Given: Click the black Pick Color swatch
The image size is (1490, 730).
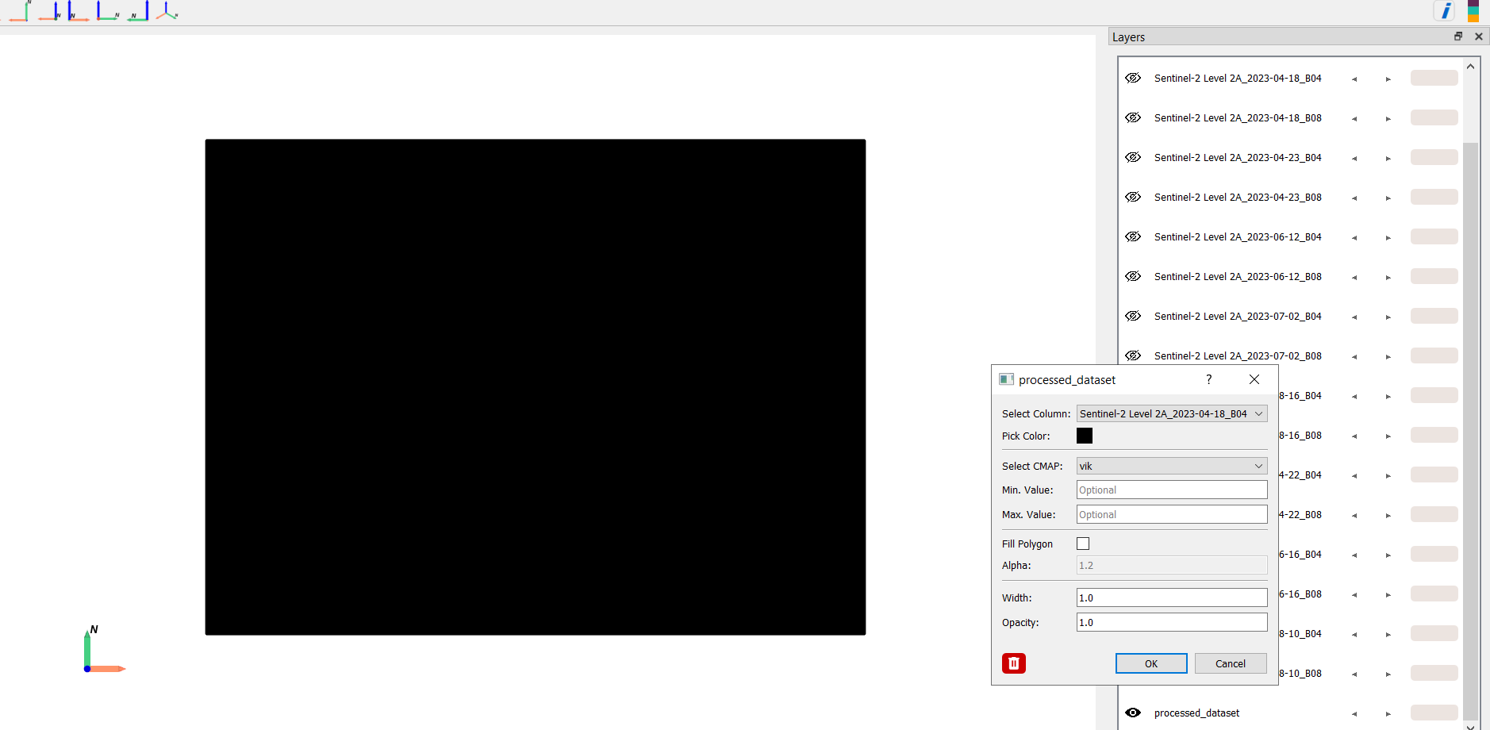Looking at the screenshot, I should tap(1084, 436).
